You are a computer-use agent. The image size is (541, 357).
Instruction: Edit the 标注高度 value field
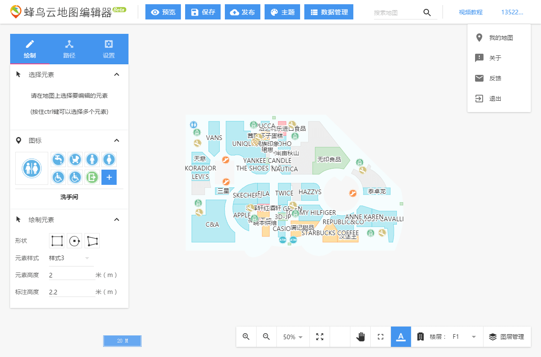click(72, 292)
